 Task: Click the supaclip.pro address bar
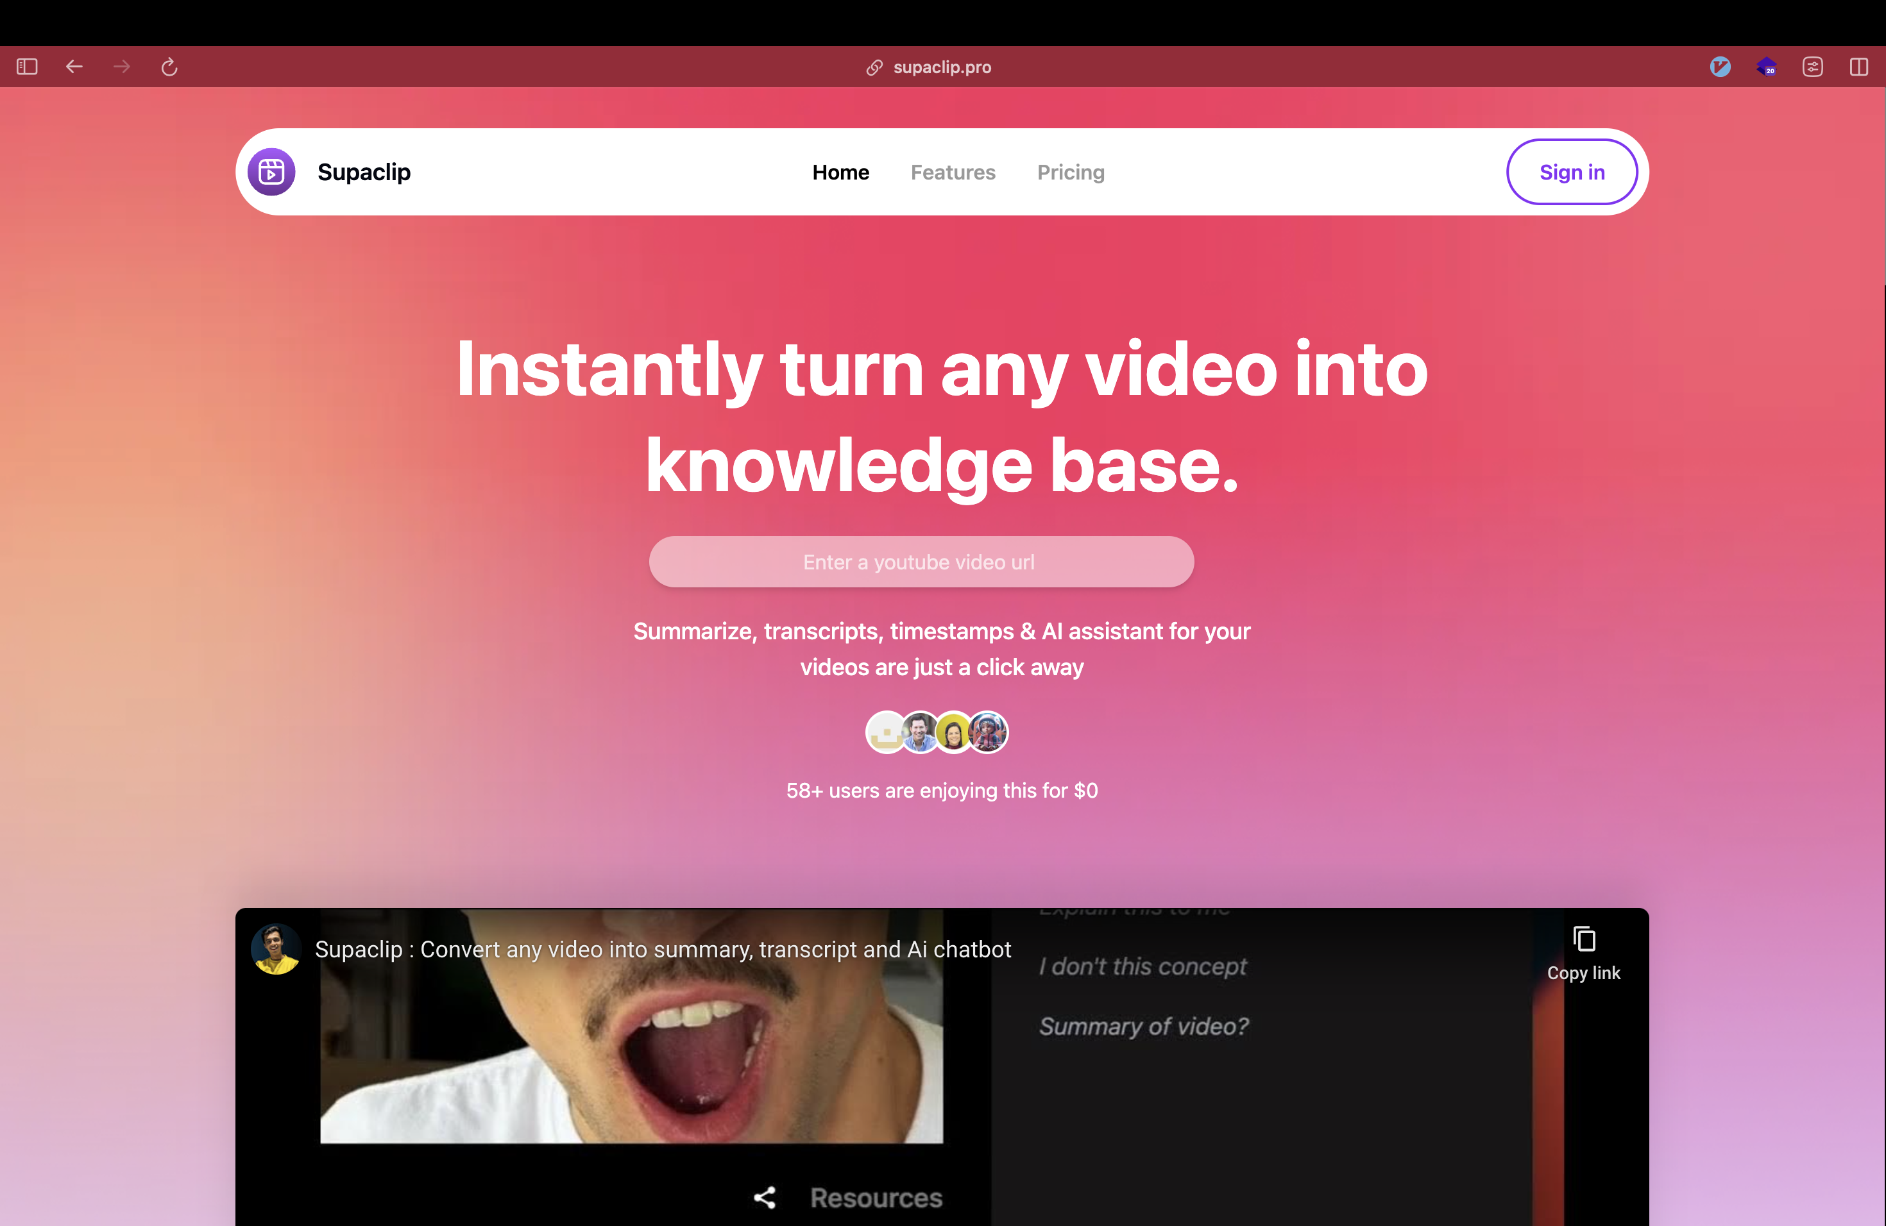942,67
